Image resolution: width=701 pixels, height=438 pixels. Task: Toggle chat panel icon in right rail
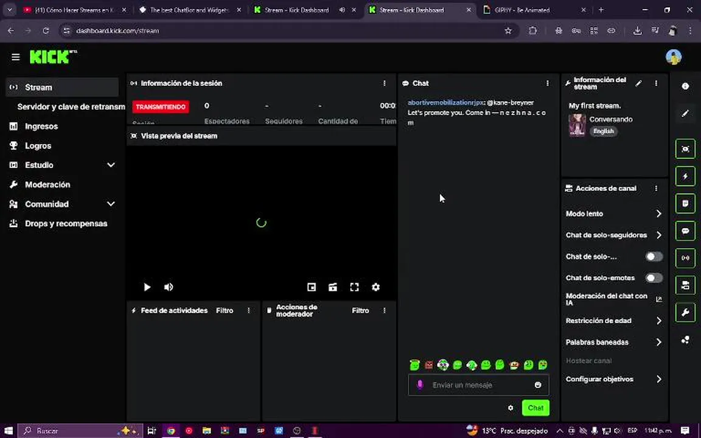(x=685, y=231)
